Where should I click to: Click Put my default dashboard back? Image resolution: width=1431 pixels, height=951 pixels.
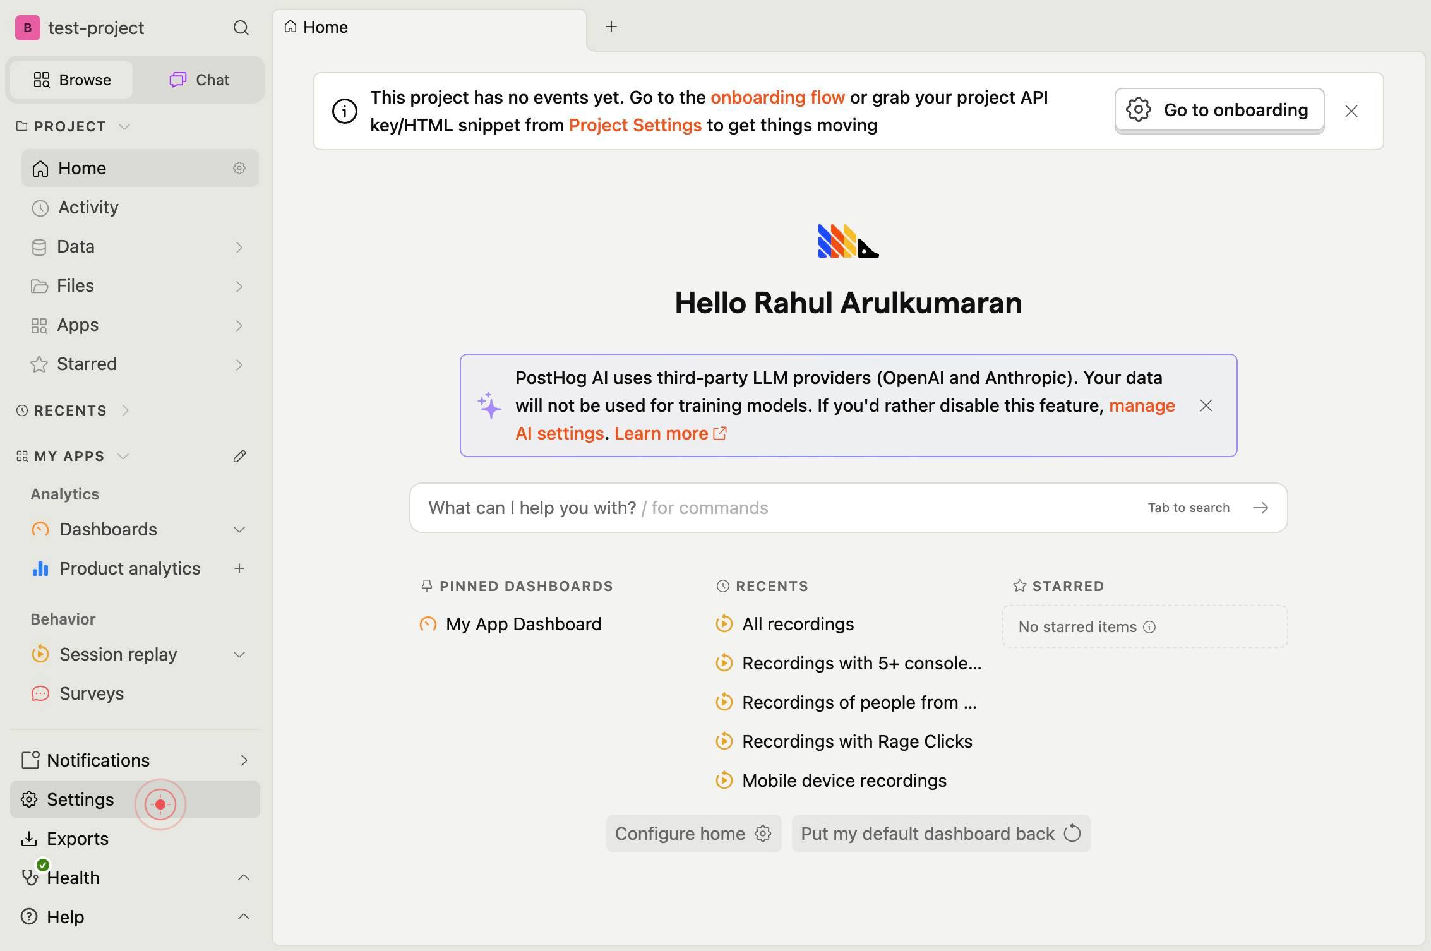pos(941,834)
